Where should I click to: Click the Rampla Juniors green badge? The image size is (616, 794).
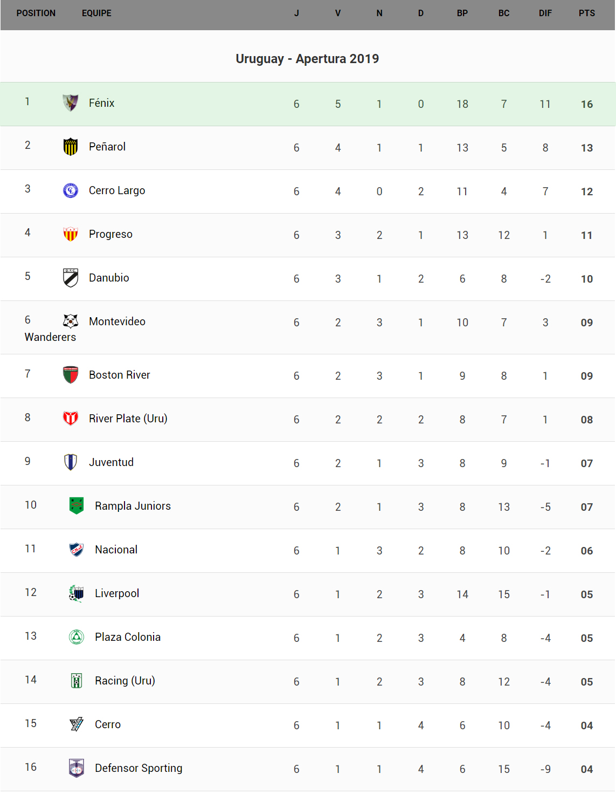77,505
